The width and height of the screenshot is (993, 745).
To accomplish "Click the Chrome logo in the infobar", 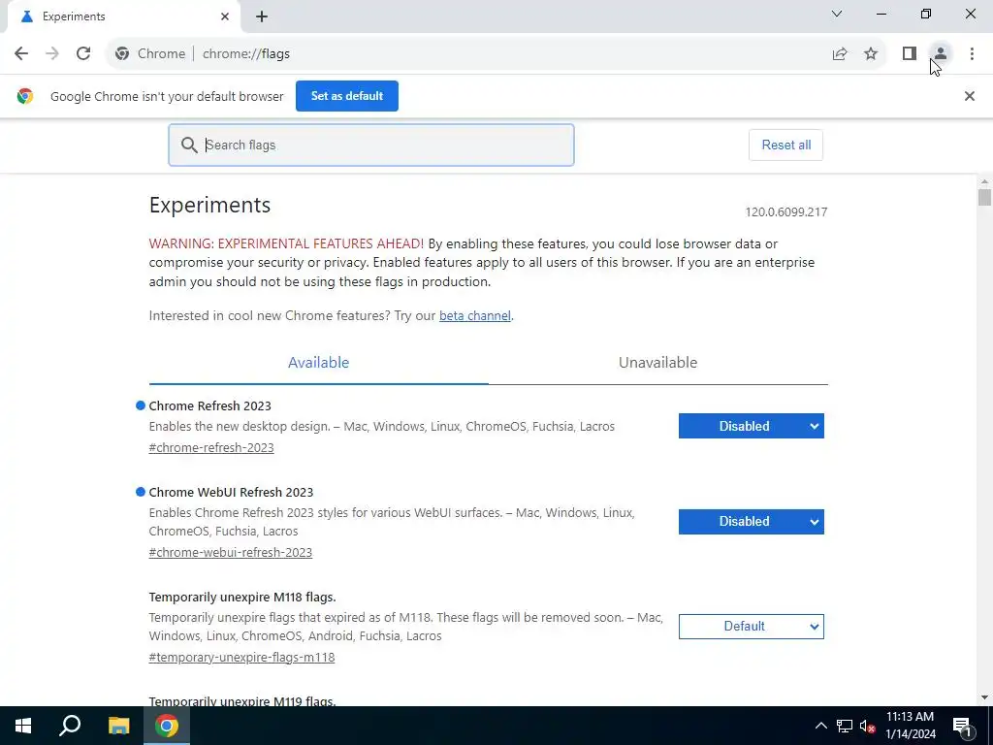I will pyautogui.click(x=25, y=96).
